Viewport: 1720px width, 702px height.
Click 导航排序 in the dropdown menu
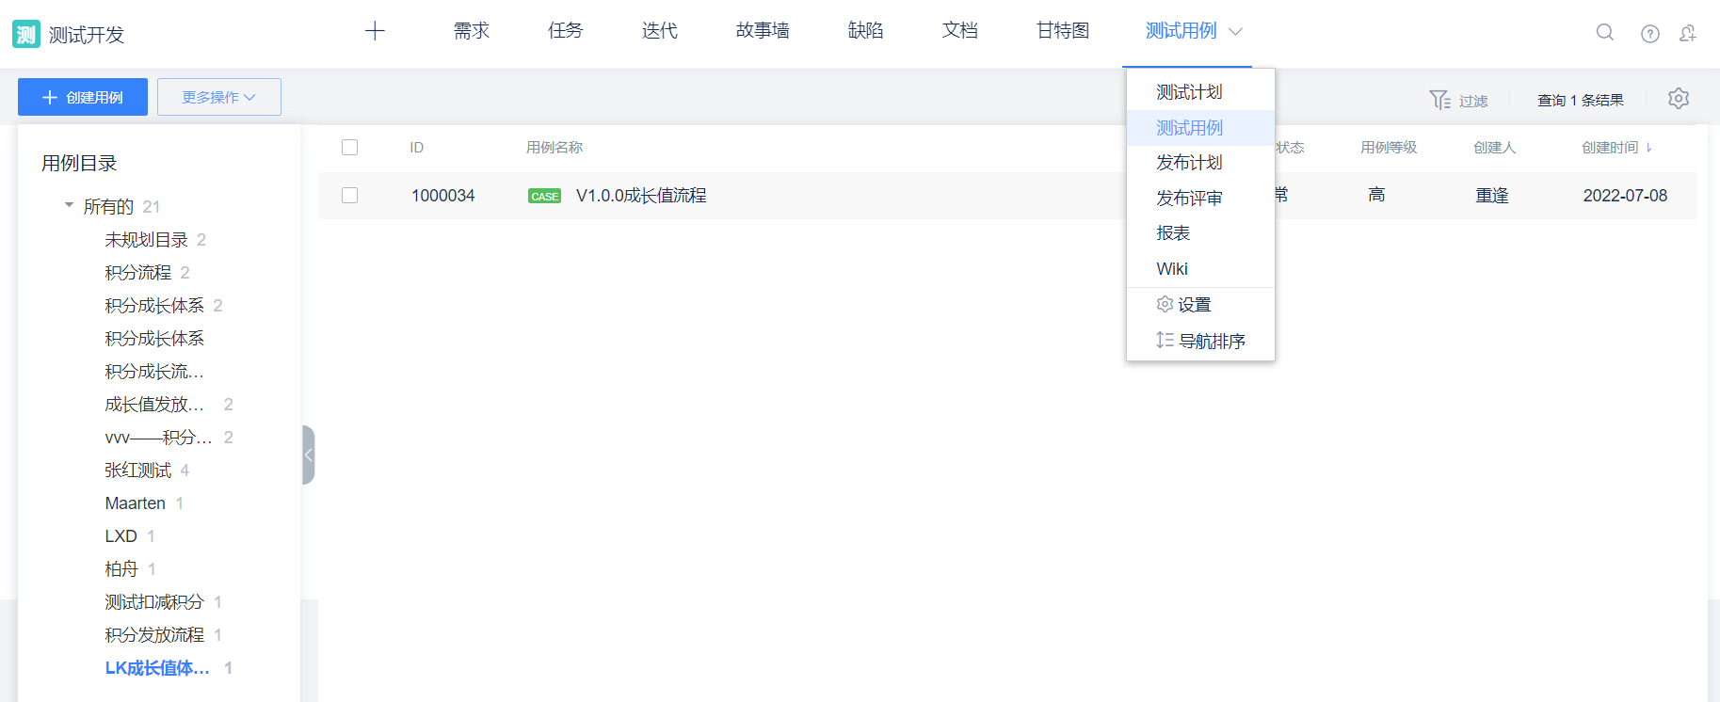click(1200, 341)
